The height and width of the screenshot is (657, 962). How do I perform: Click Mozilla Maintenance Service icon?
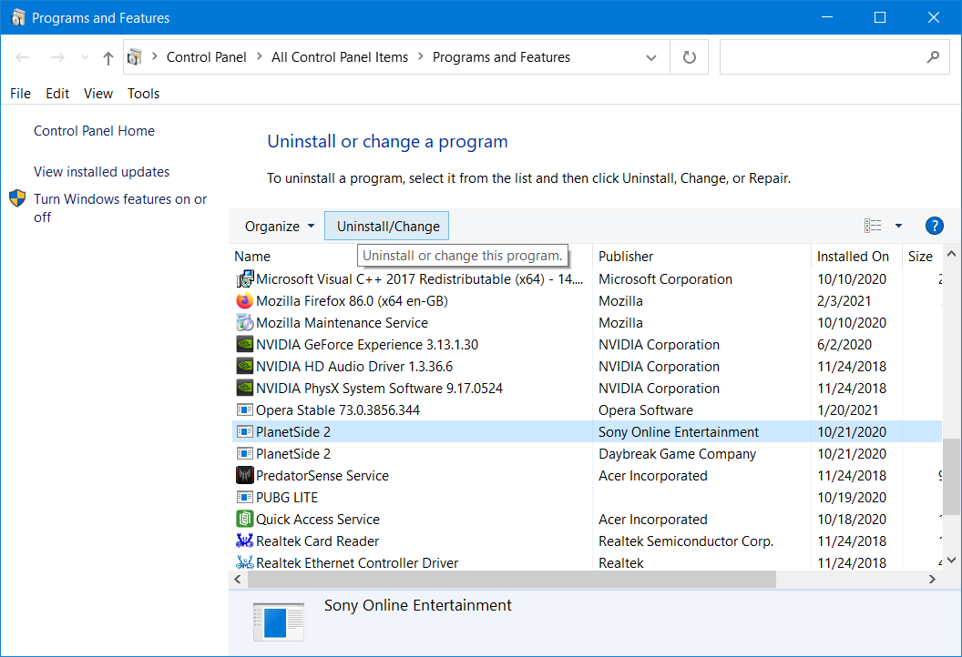coord(245,323)
